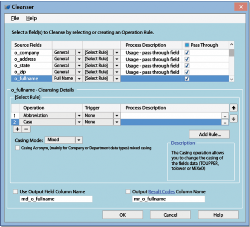Enable Casing Acronym checkbox
Viewport: 250px width, 227px height.
tap(17, 148)
